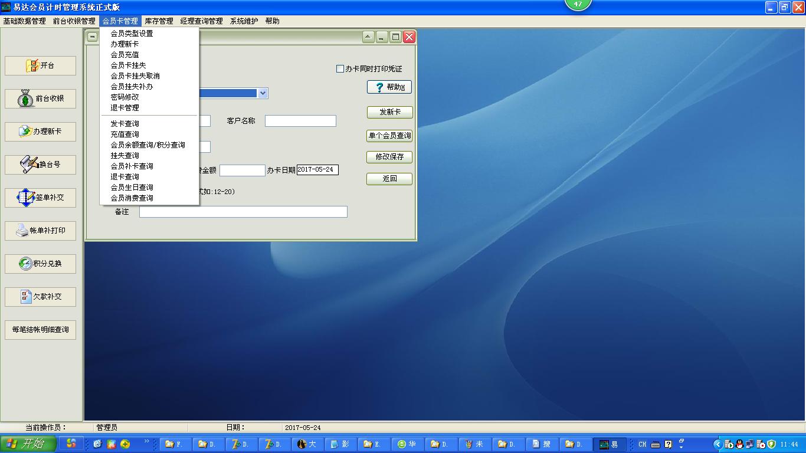Open the yellow plus quick launch icon
Image resolution: width=806 pixels, height=453 pixels.
pos(125,444)
